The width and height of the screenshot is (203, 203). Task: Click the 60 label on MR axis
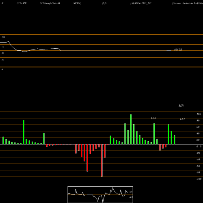point(198,127)
